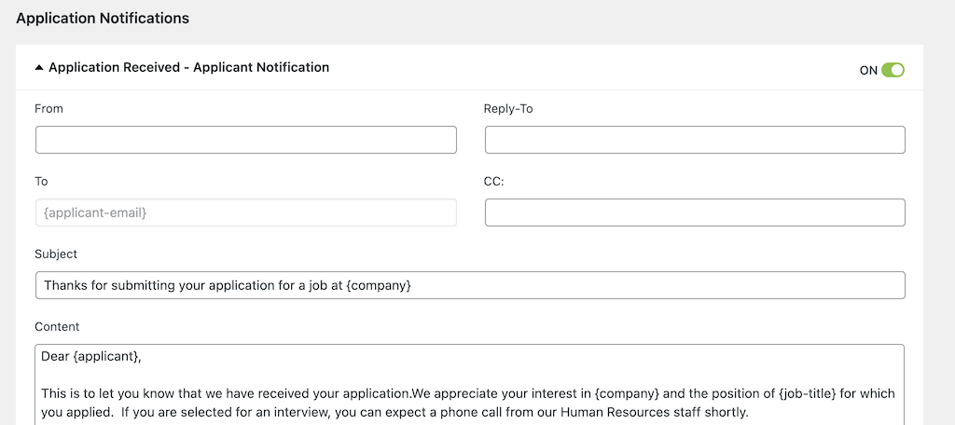Click the Application Notifications heading
This screenshot has width=955, height=425.
(103, 19)
